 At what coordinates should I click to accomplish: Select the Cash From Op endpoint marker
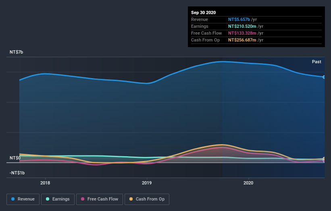(x=324, y=159)
